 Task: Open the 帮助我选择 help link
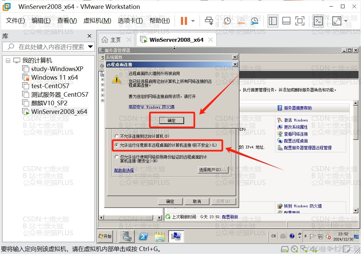click(124, 170)
